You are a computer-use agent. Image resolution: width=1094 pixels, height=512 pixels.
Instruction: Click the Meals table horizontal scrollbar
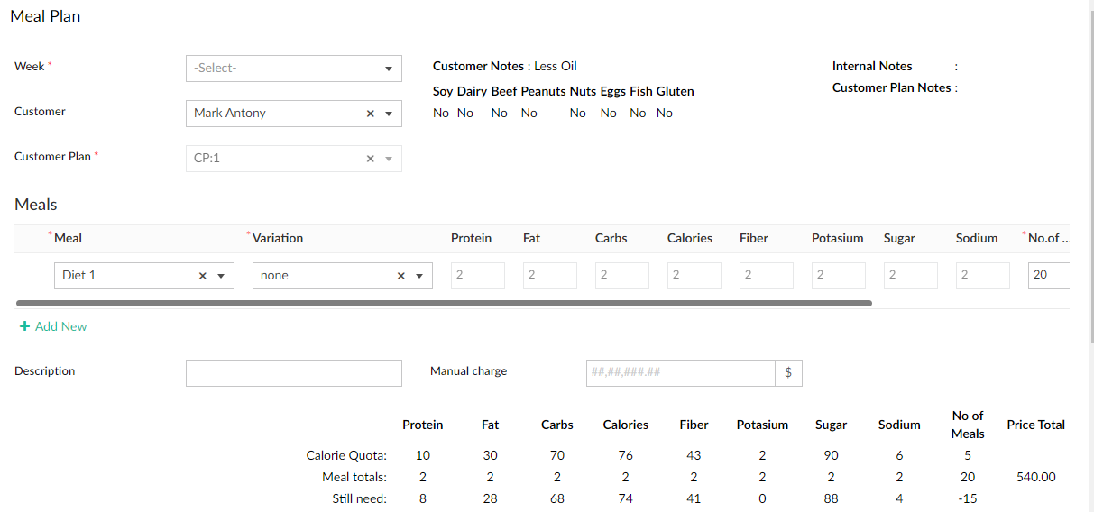444,304
